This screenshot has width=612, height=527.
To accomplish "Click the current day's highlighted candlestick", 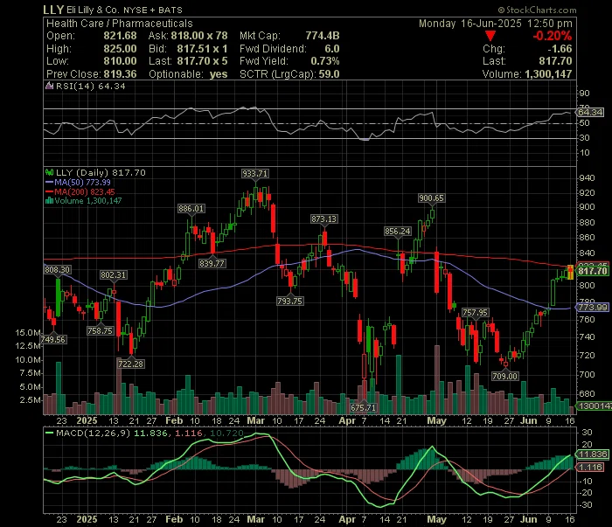I will pos(570,272).
